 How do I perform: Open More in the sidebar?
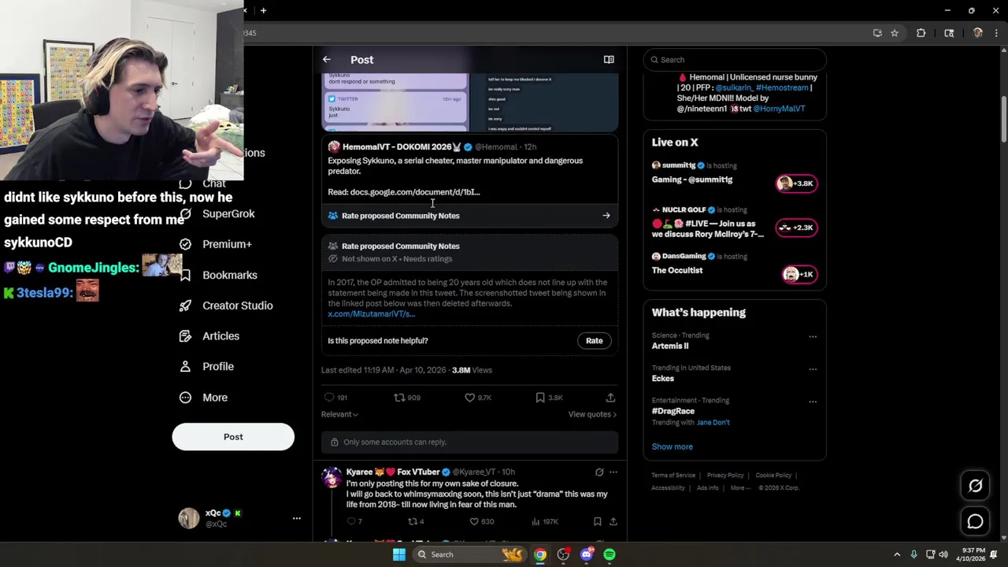pyautogui.click(x=203, y=398)
